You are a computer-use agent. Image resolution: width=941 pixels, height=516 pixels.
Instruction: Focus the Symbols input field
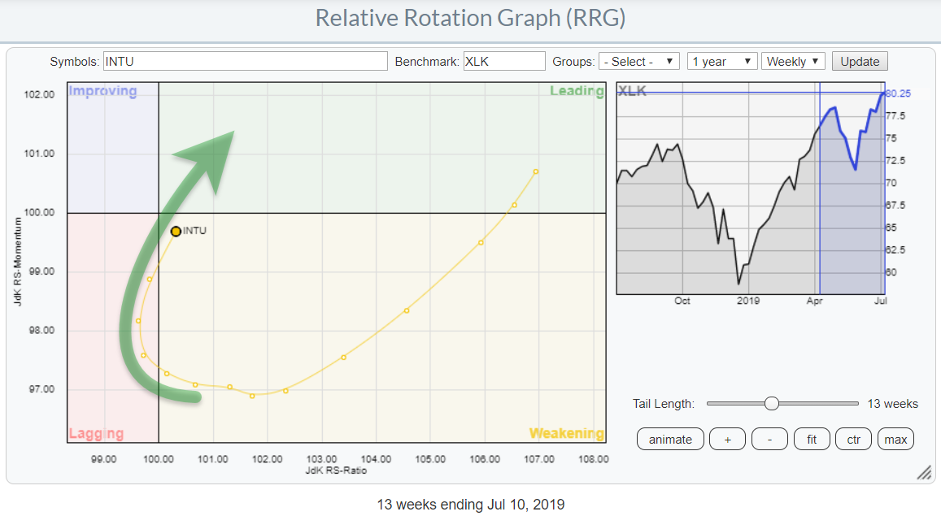tap(245, 62)
